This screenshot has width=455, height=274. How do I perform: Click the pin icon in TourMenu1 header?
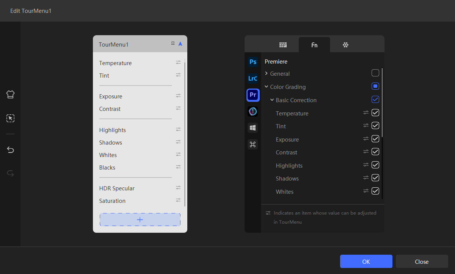coord(173,44)
